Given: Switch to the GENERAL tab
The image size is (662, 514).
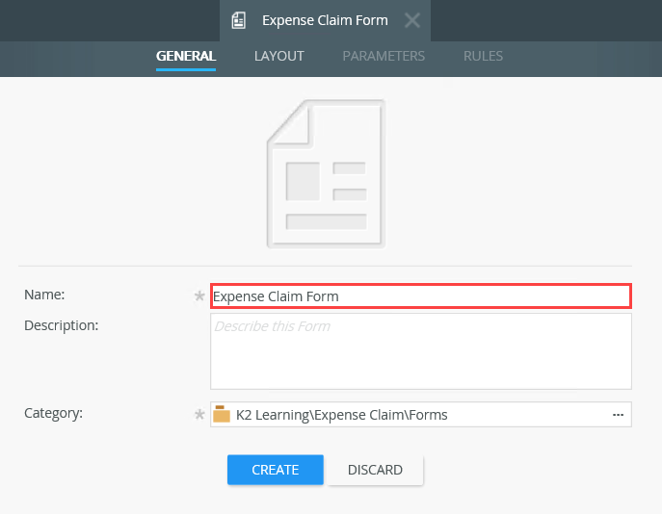Looking at the screenshot, I should pyautogui.click(x=186, y=56).
